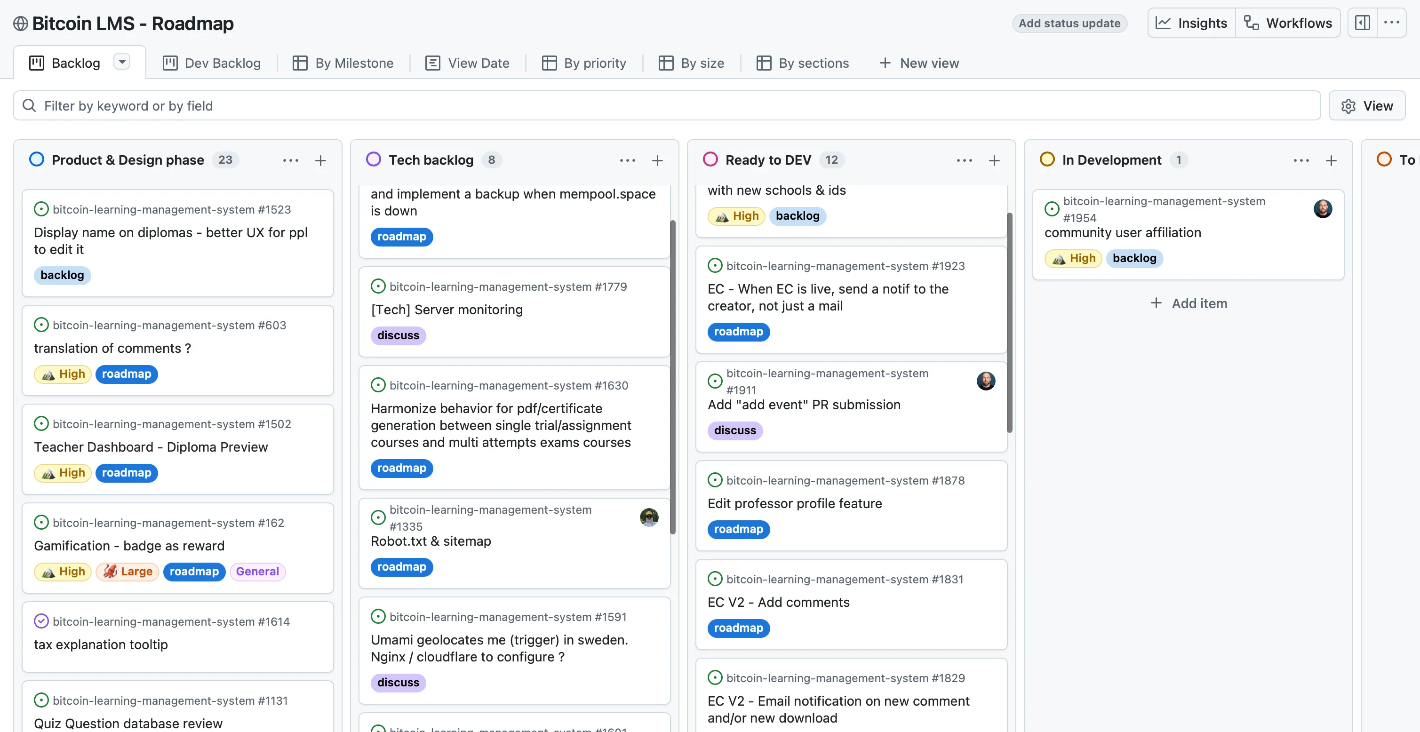Open issue [Tech] Server monitoring

(447, 309)
